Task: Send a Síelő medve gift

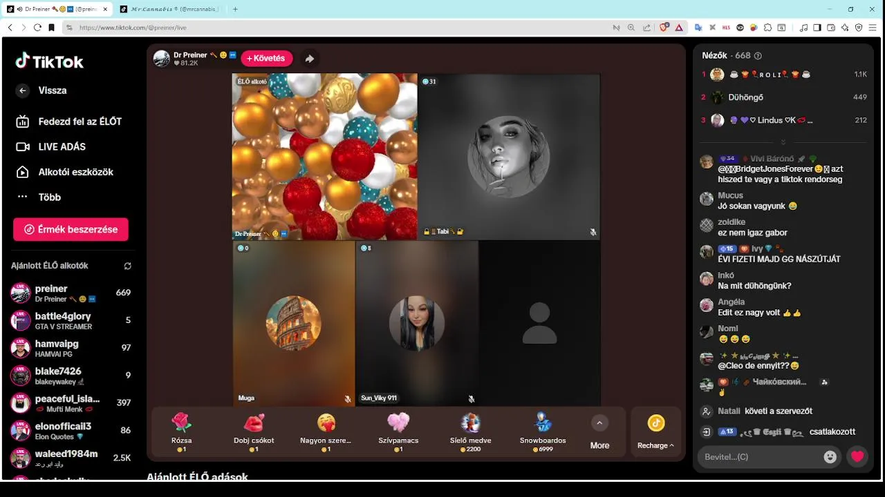Action: click(470, 432)
